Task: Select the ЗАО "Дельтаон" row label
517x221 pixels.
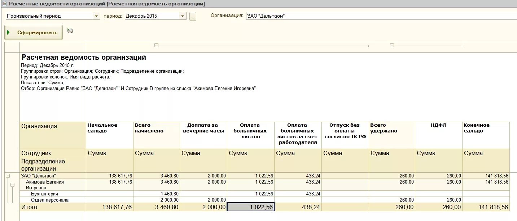Action: click(x=53, y=176)
